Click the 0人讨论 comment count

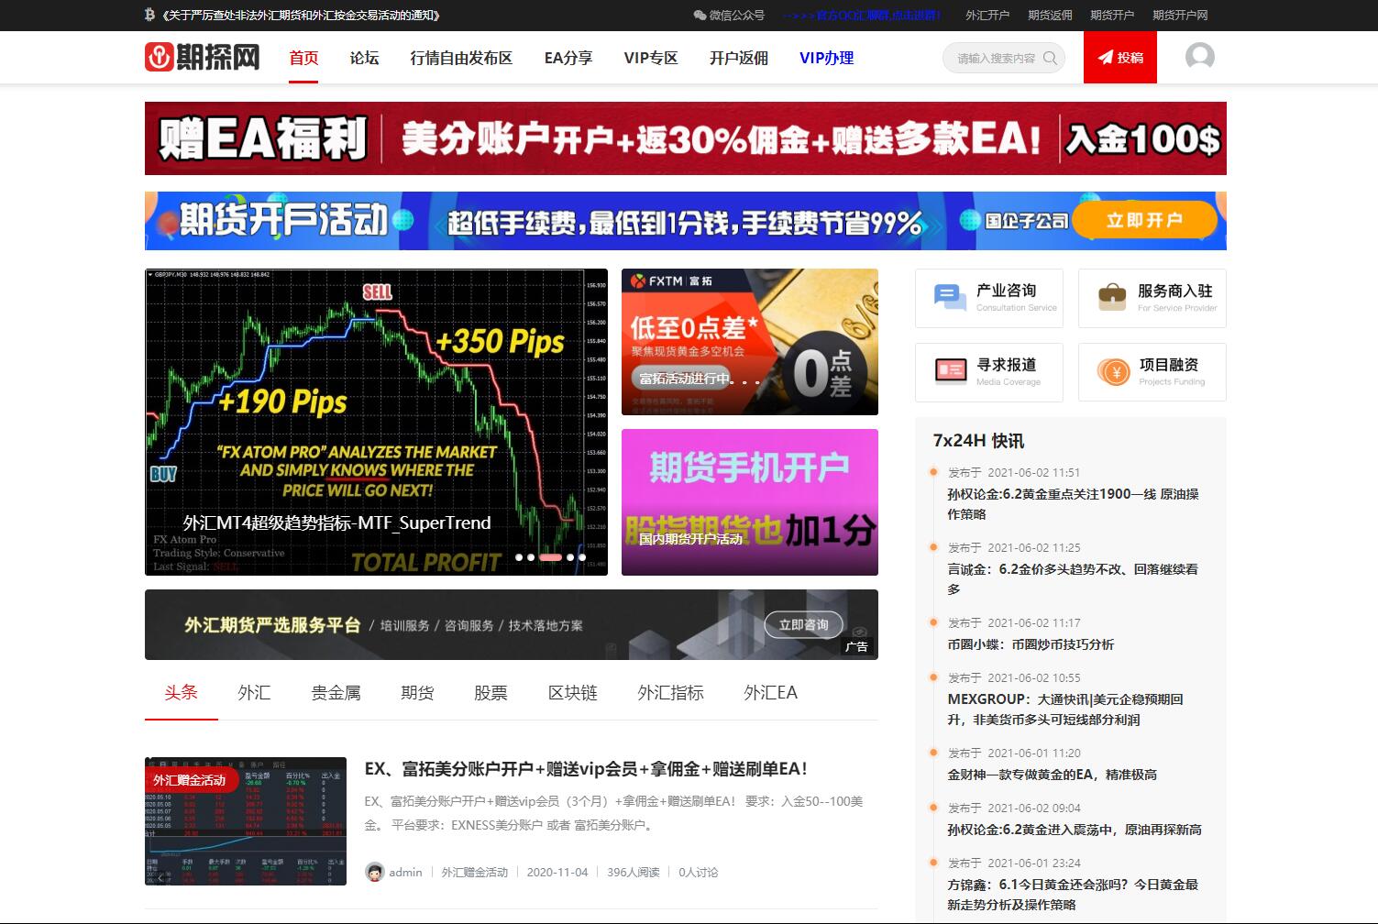pos(699,872)
